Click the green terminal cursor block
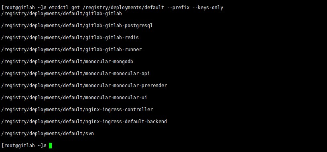Viewport: 327px width, 152px height. (50, 146)
